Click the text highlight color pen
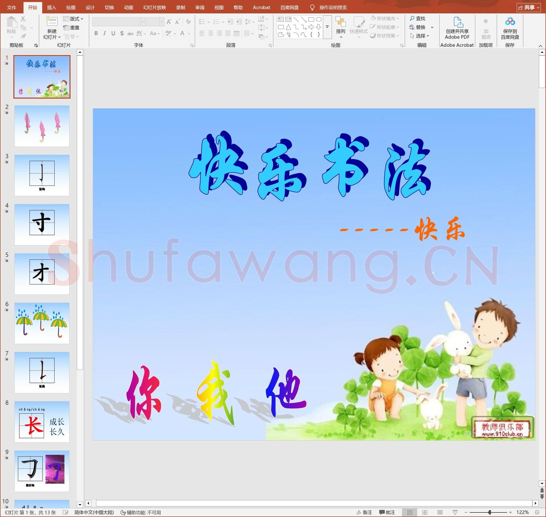The height and width of the screenshot is (517, 546). coord(168,34)
